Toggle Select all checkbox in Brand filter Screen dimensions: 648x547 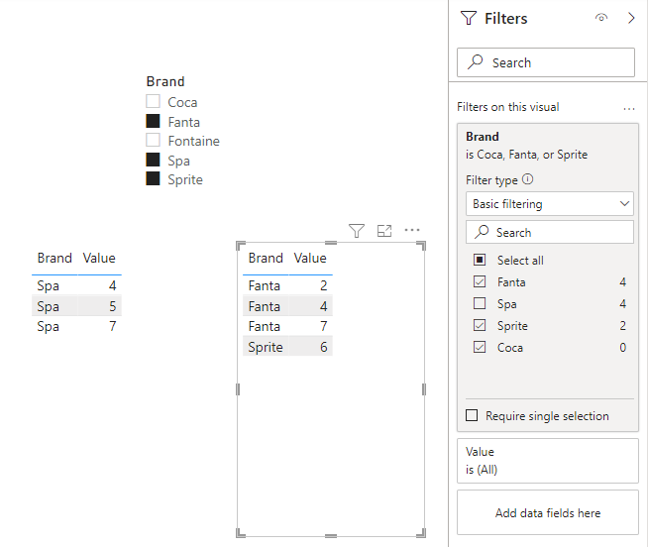pos(480,260)
